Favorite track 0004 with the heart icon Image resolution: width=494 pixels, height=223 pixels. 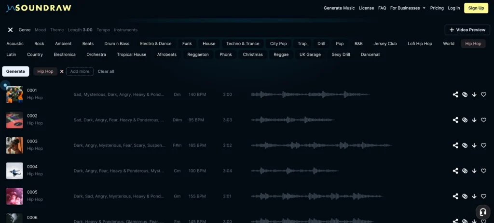483,171
